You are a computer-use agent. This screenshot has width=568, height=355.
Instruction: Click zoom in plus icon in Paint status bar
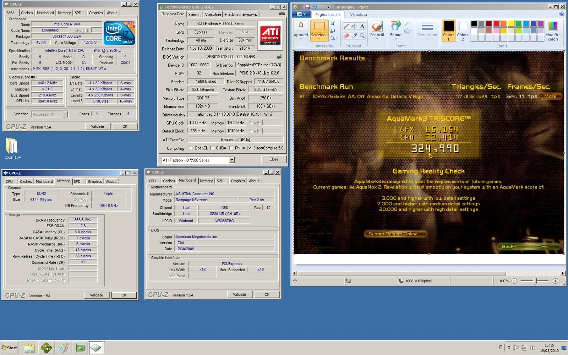click(x=556, y=281)
